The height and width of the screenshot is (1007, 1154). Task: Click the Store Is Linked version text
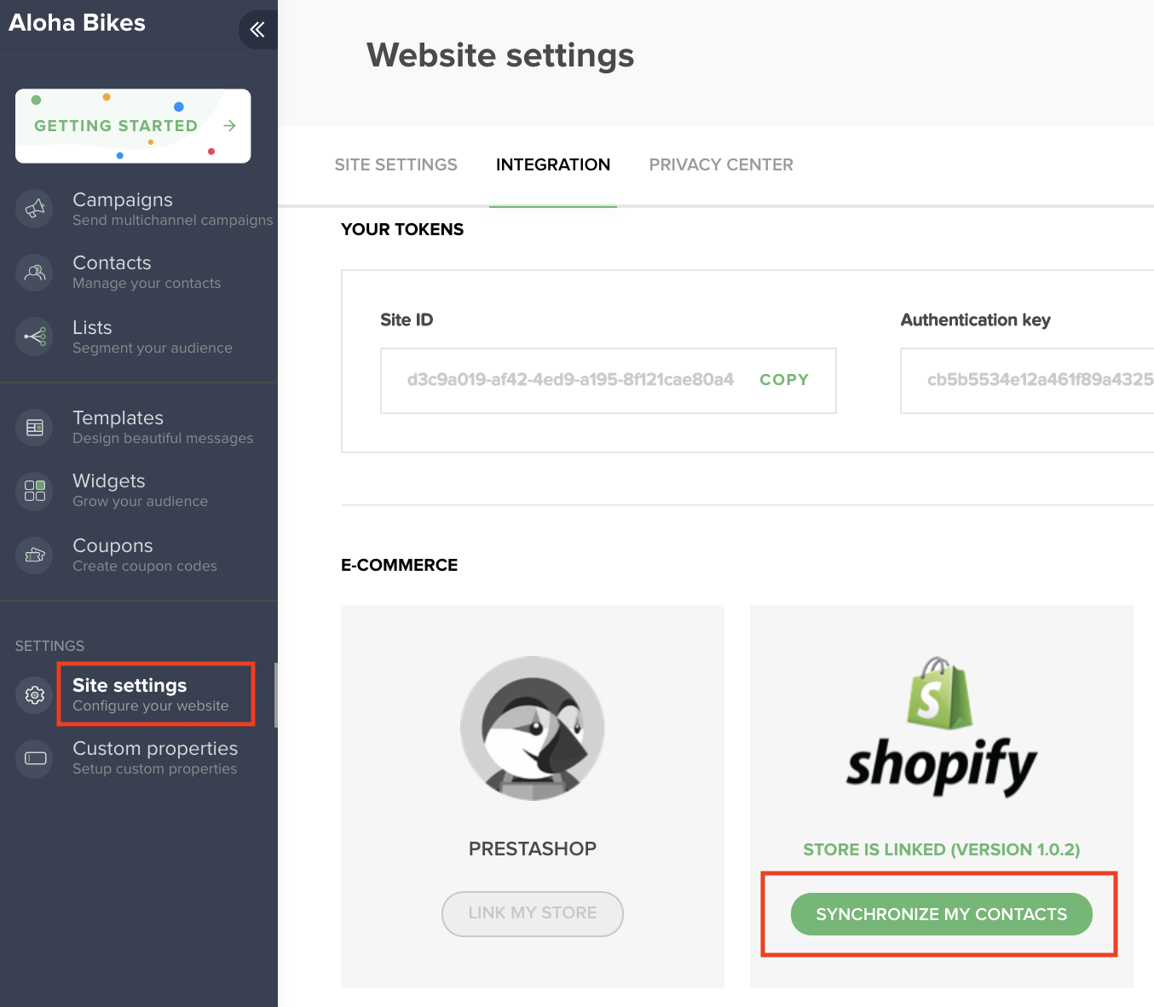tap(941, 849)
